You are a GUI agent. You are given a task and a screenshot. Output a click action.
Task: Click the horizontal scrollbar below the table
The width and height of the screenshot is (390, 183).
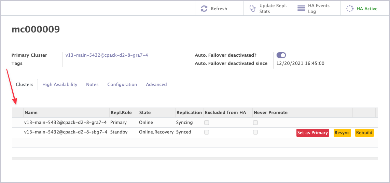195,158
